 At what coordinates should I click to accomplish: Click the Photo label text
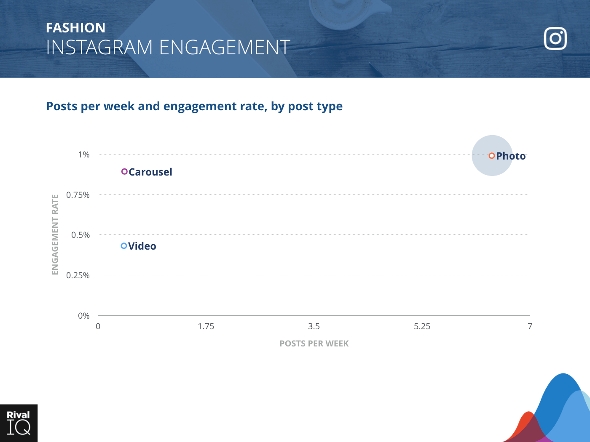pos(511,156)
